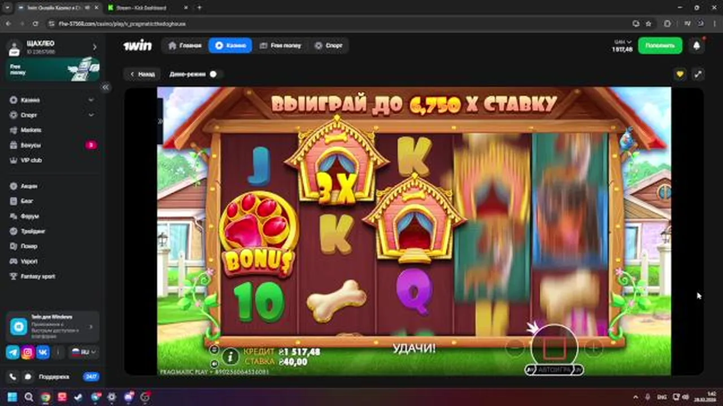
Task: Open the 1win logo home link
Action: point(137,46)
